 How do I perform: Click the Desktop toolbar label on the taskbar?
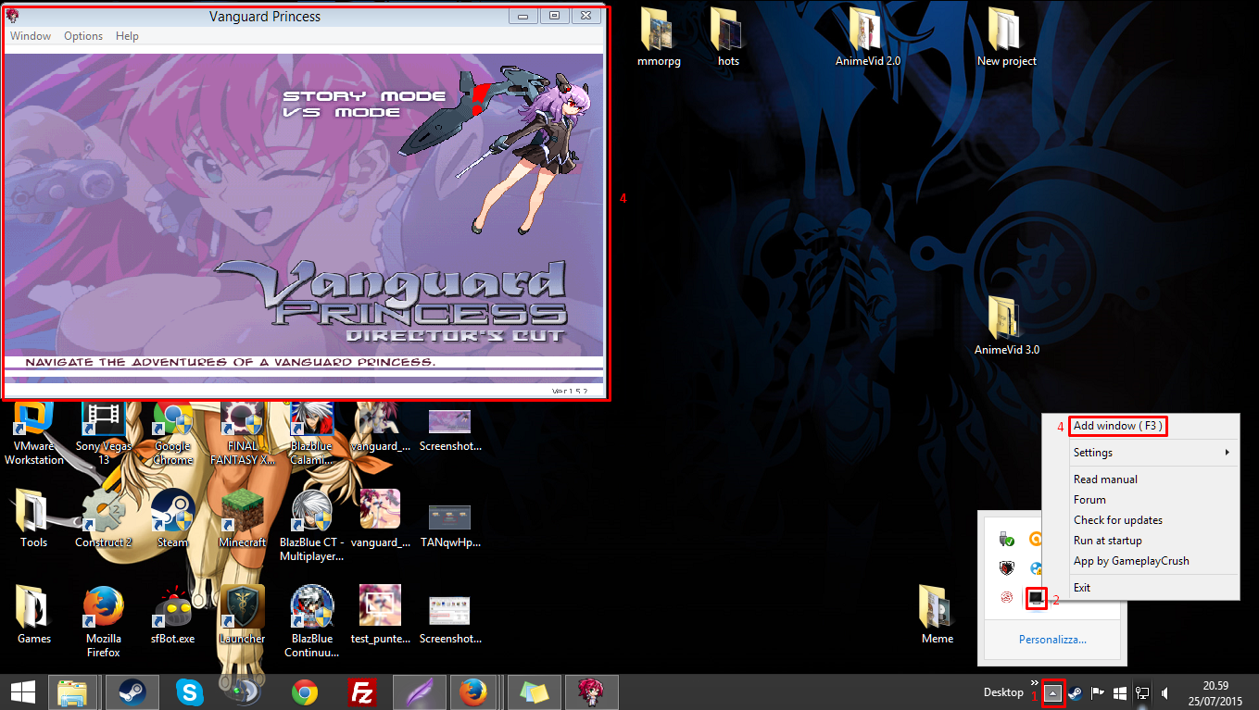point(1003,692)
